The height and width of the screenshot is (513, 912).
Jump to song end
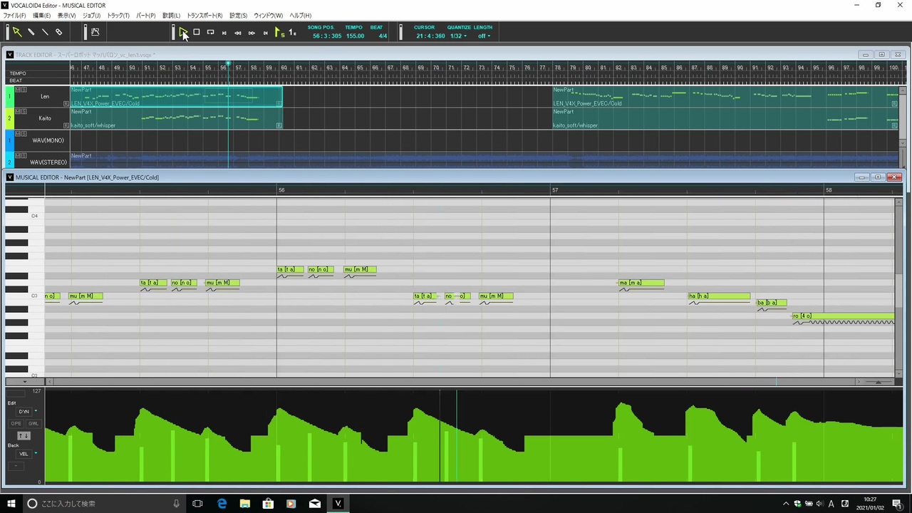(266, 33)
